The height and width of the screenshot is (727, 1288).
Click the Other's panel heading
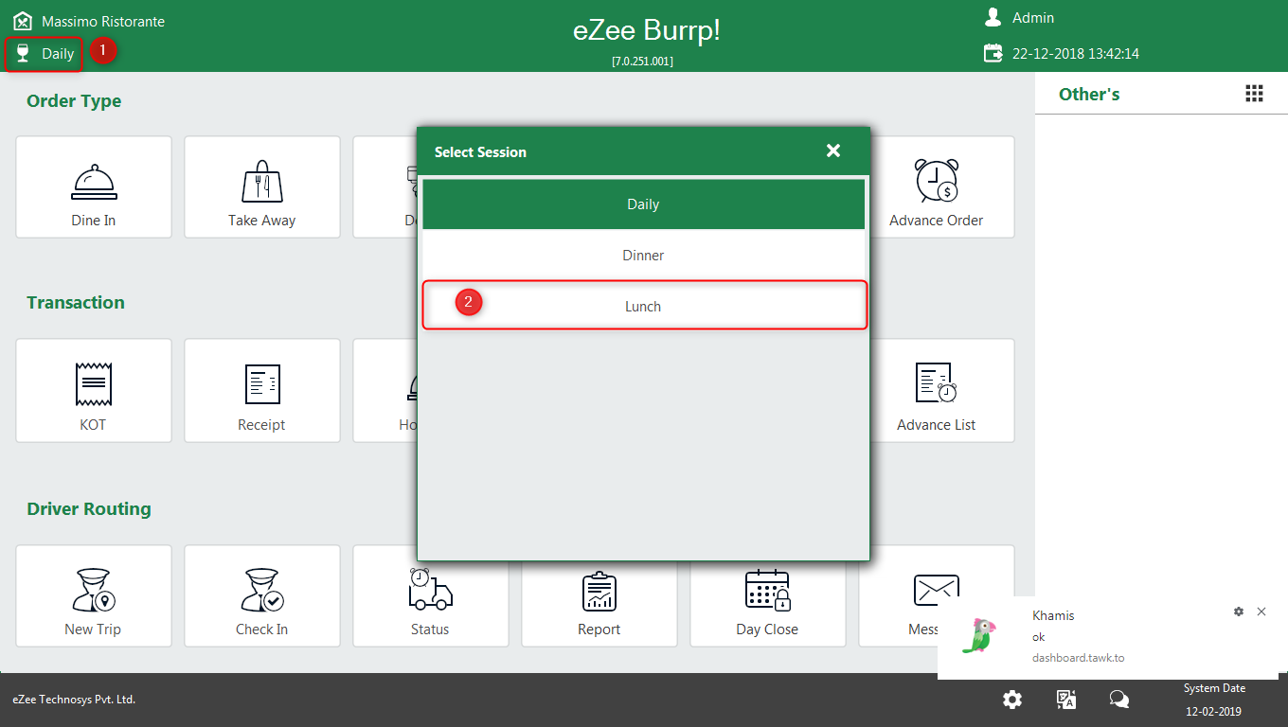[x=1089, y=94]
